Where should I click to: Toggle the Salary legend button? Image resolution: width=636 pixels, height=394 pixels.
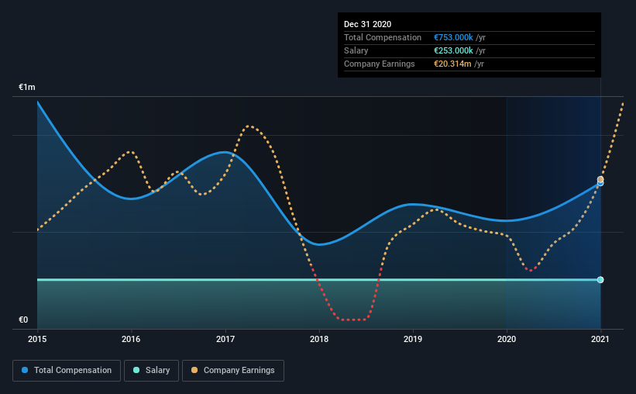151,371
